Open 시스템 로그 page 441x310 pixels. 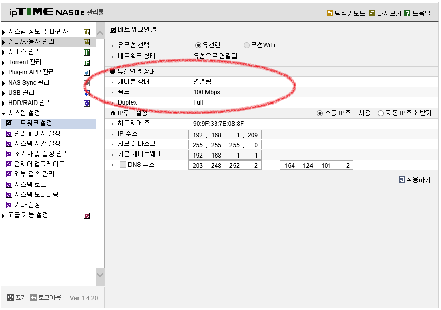coord(31,185)
